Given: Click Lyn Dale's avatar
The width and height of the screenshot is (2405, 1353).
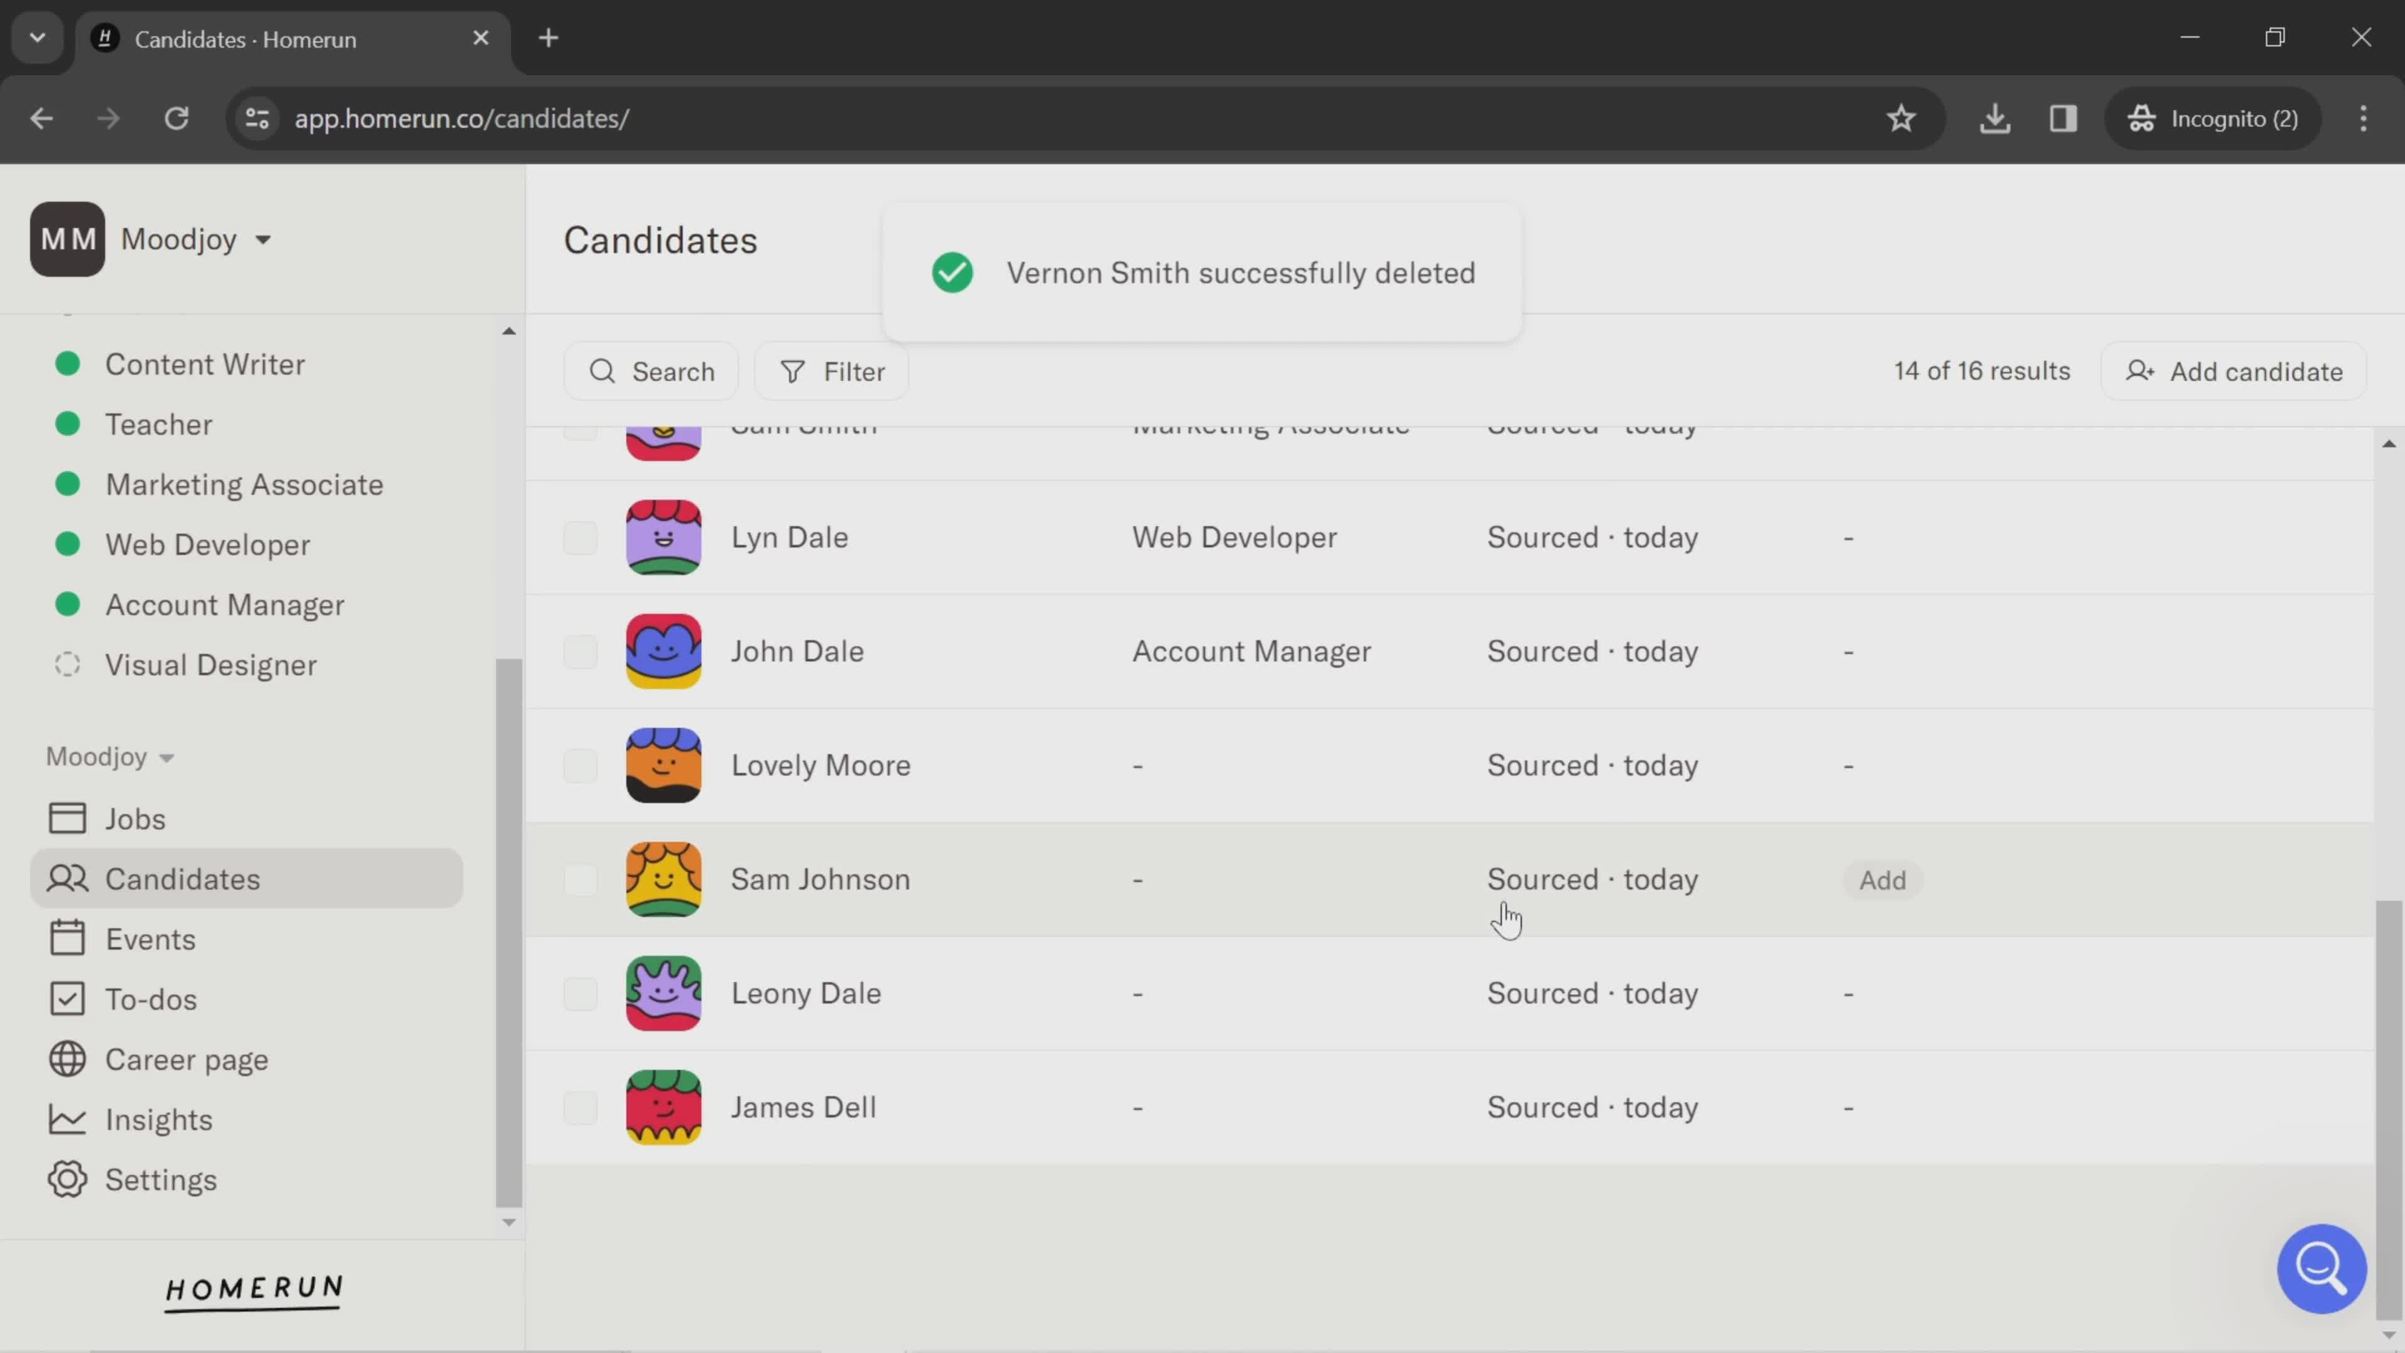Looking at the screenshot, I should [x=664, y=538].
